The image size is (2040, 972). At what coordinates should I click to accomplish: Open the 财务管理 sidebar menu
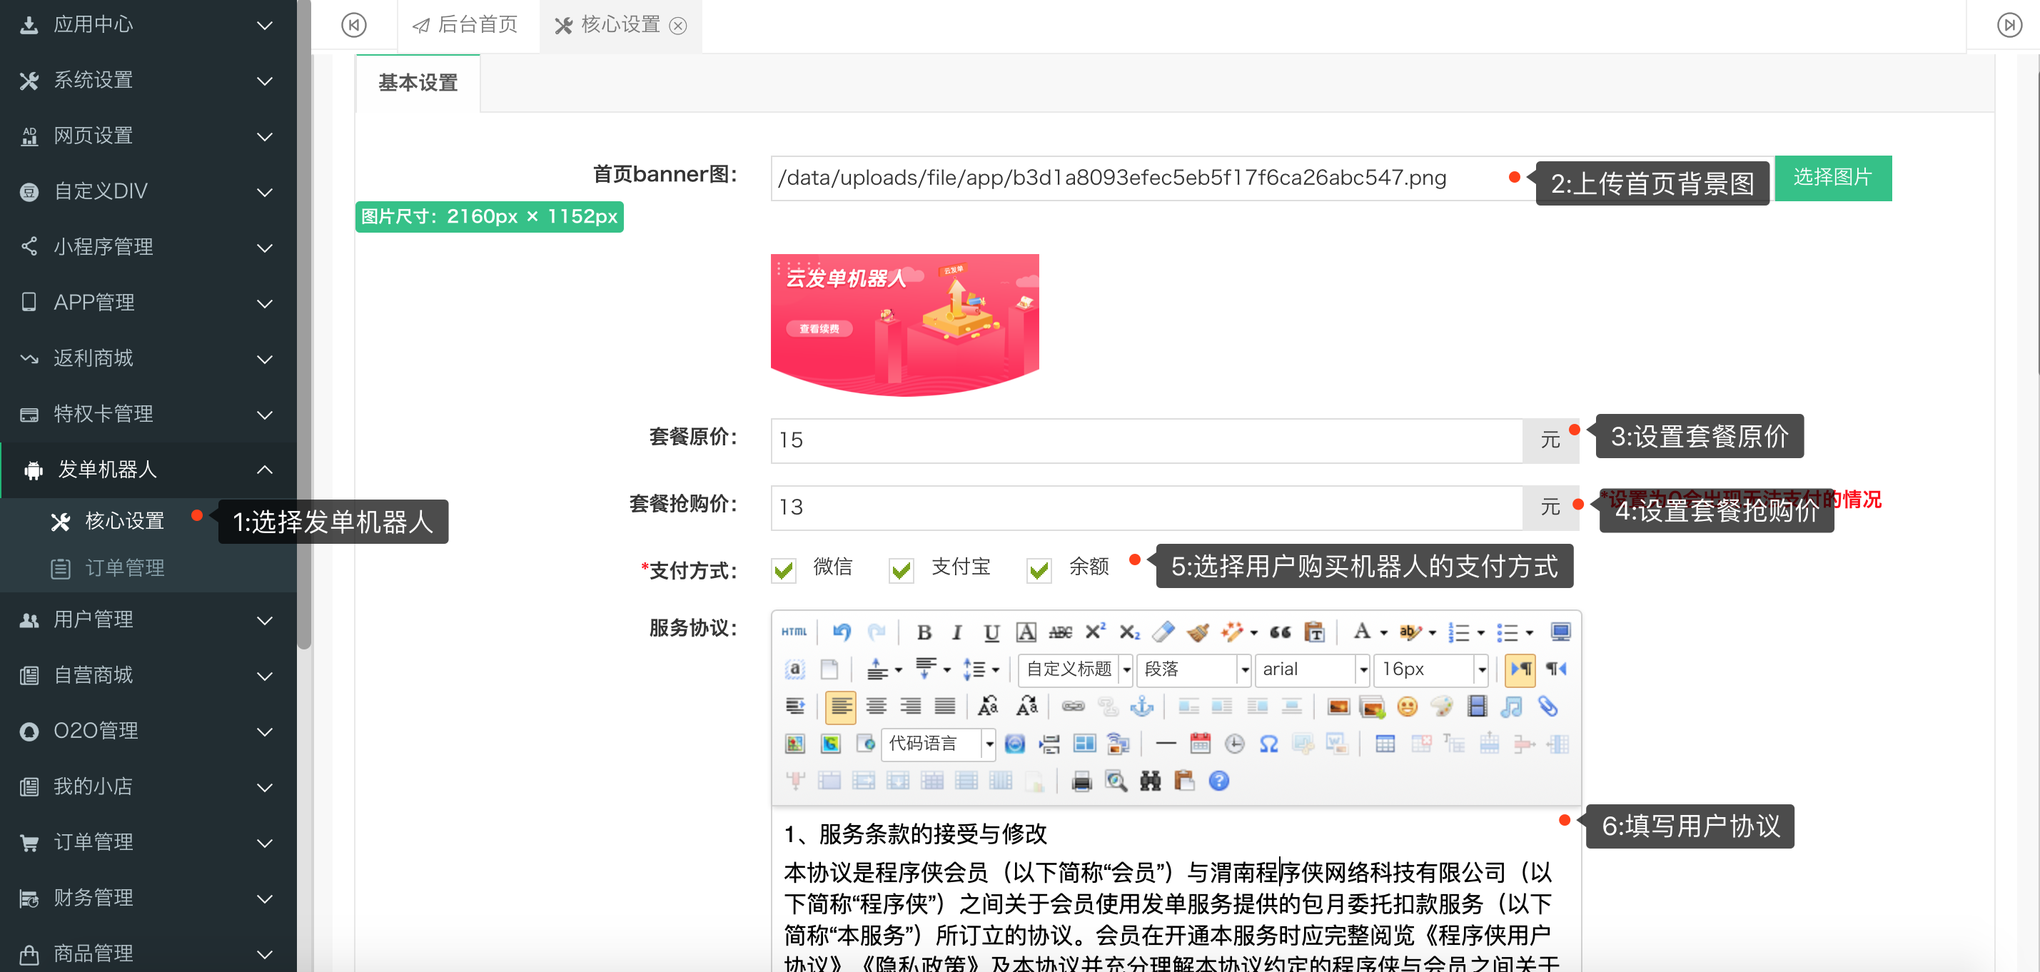coord(148,898)
